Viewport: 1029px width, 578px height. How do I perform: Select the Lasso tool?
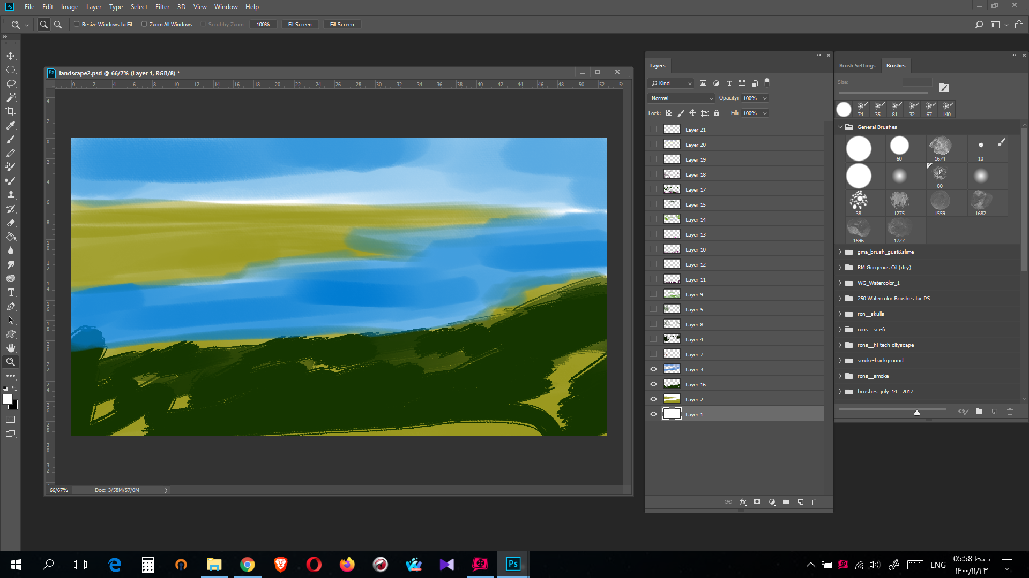click(x=11, y=84)
